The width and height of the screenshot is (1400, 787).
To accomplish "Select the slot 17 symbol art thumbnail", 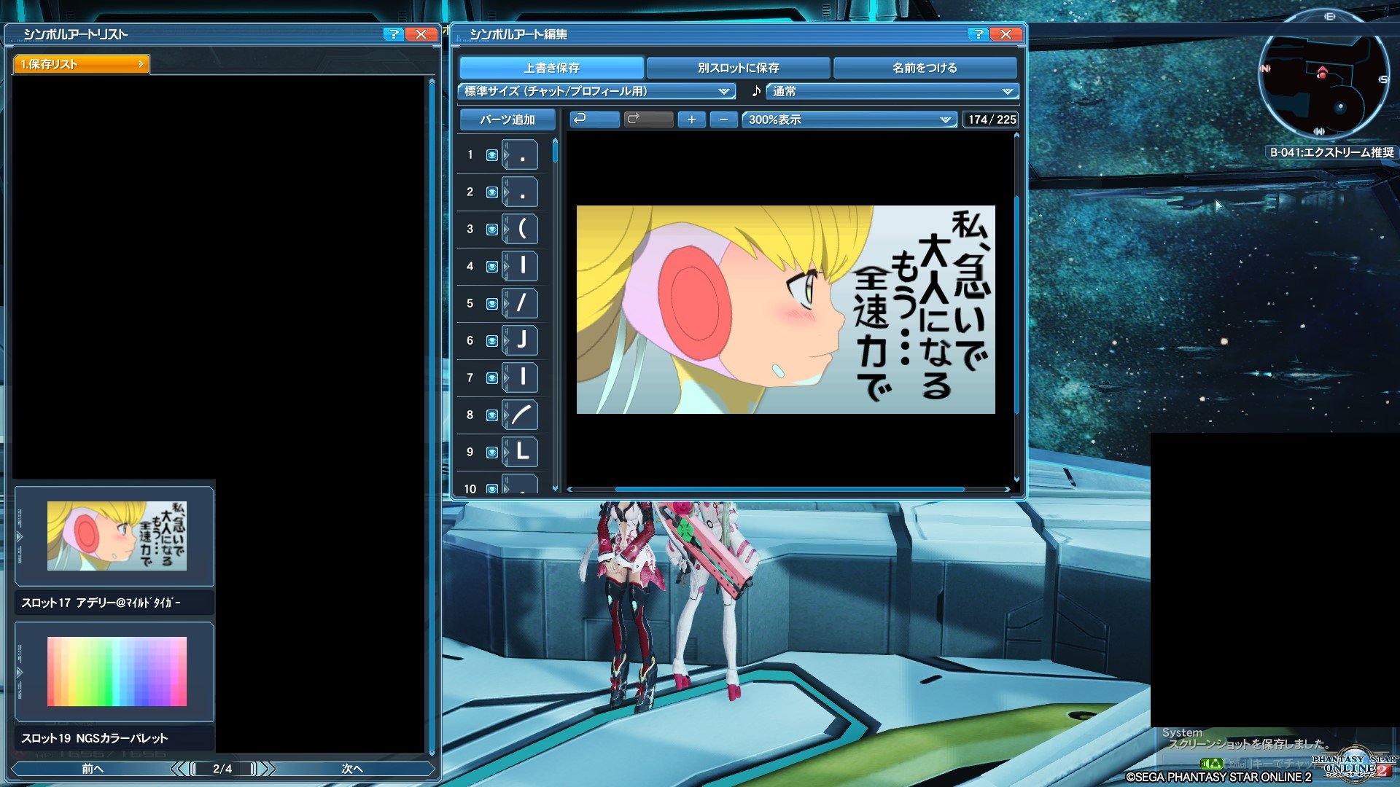I will pos(117,536).
